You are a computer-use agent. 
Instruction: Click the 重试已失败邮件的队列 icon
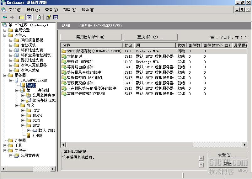[x=64, y=94]
